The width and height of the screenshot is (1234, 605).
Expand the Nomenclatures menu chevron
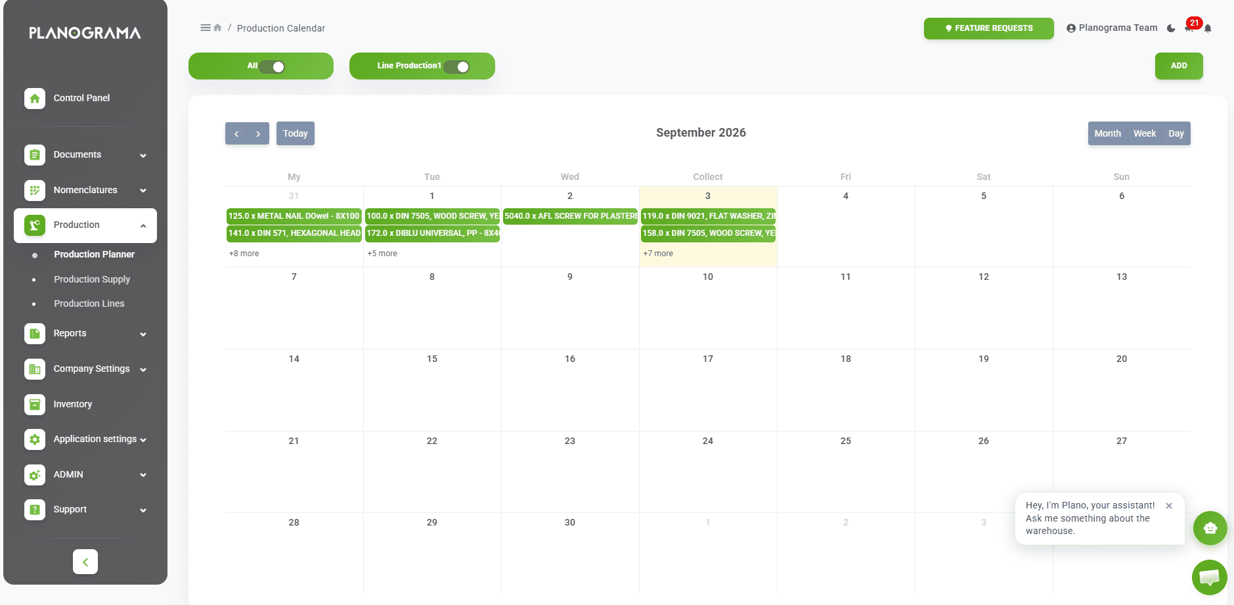pos(143,190)
